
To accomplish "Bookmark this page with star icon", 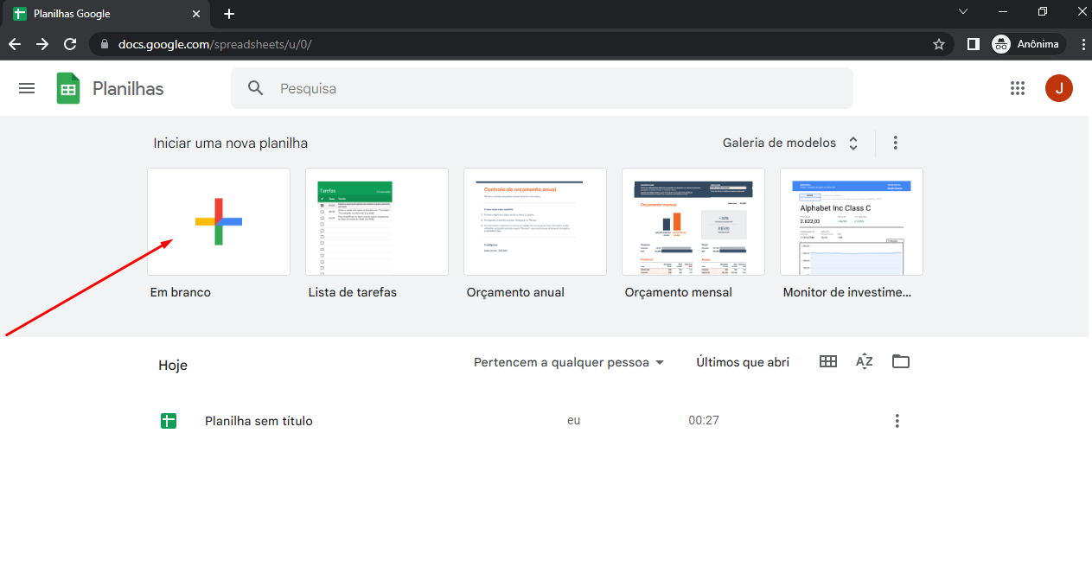I will tap(938, 44).
